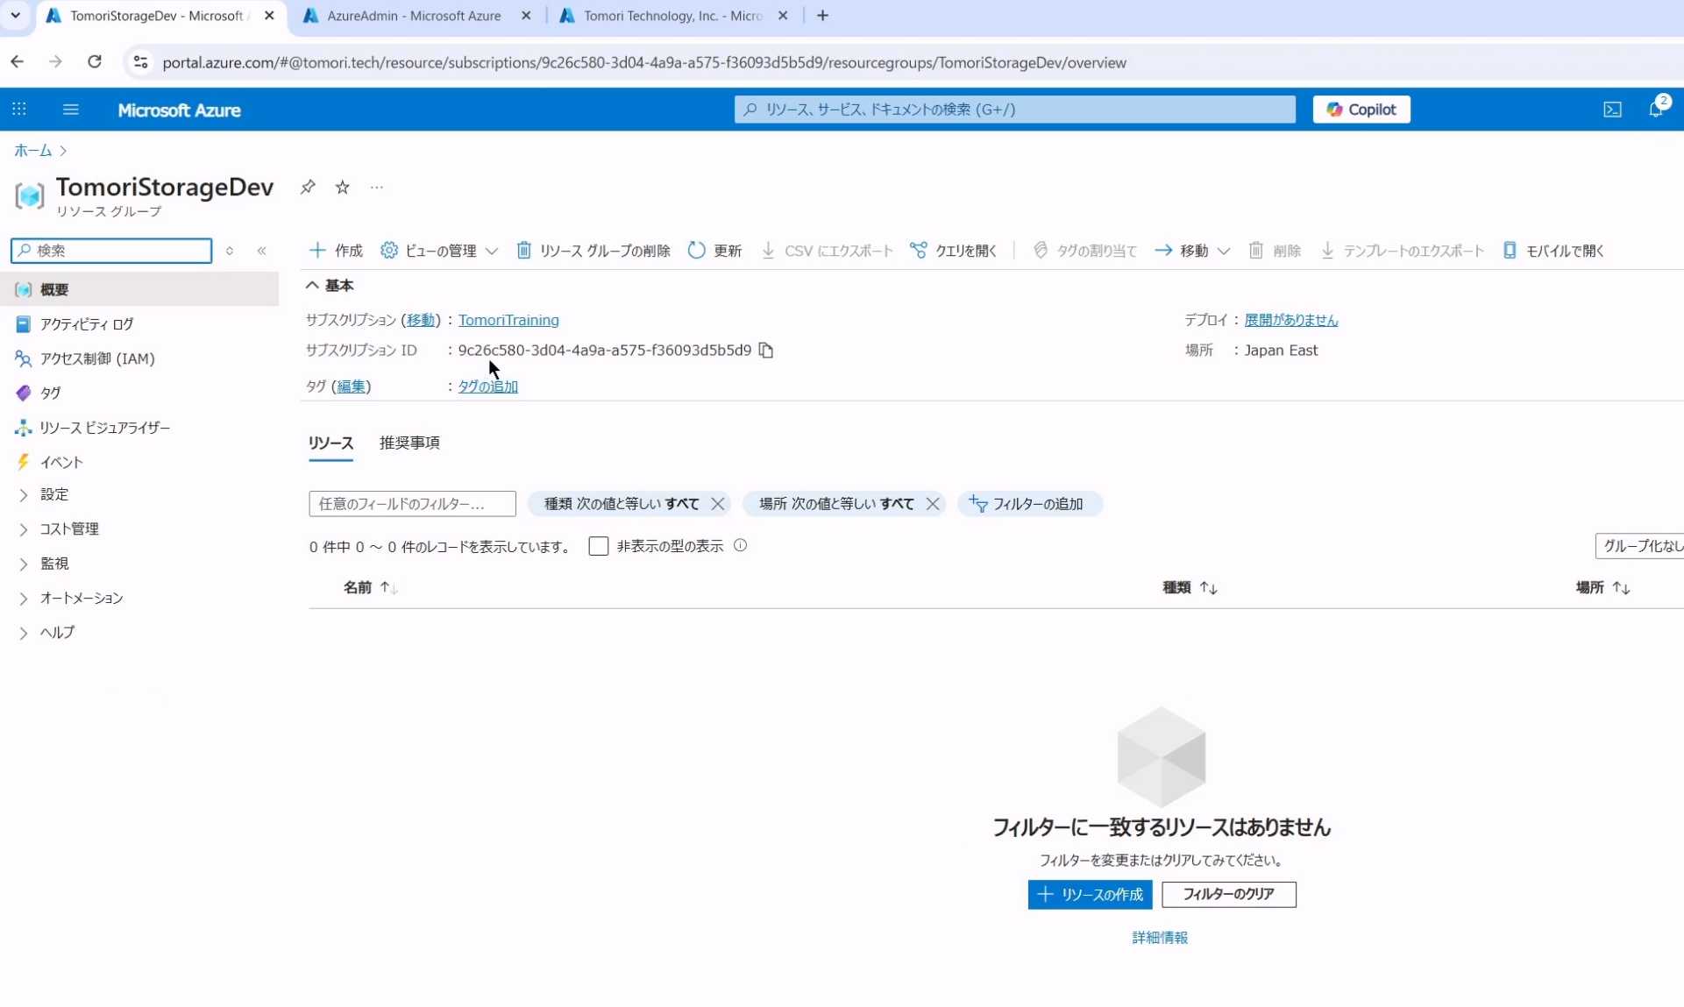This screenshot has height=1007, width=1684.
Task: Copy subscription ID to the clipboard
Action: click(766, 351)
